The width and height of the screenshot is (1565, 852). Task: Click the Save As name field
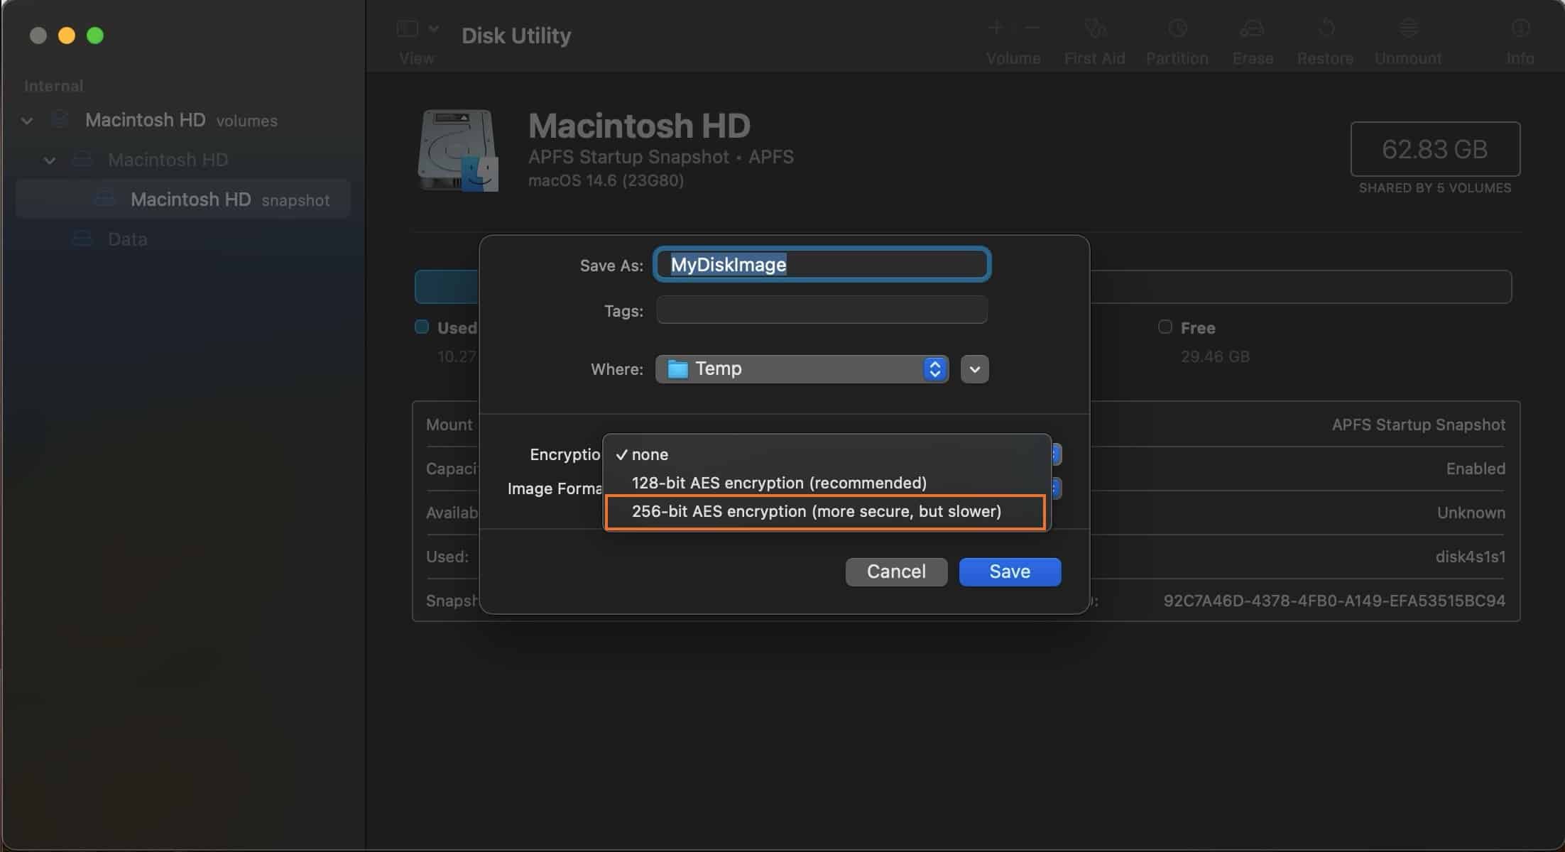coord(822,265)
